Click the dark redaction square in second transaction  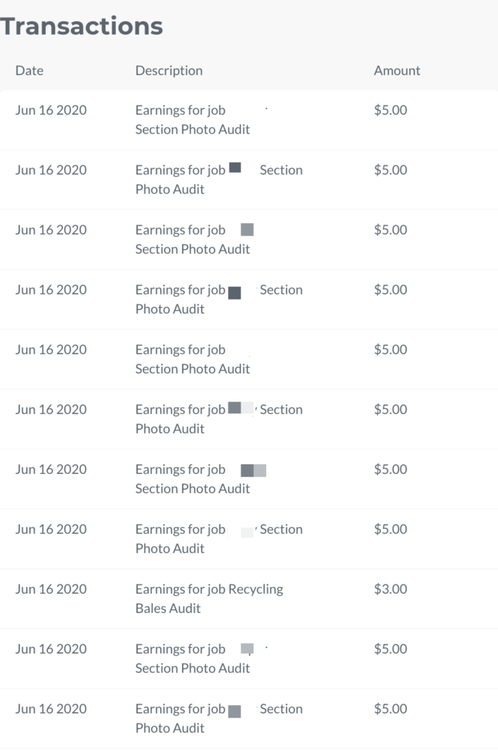(x=235, y=168)
